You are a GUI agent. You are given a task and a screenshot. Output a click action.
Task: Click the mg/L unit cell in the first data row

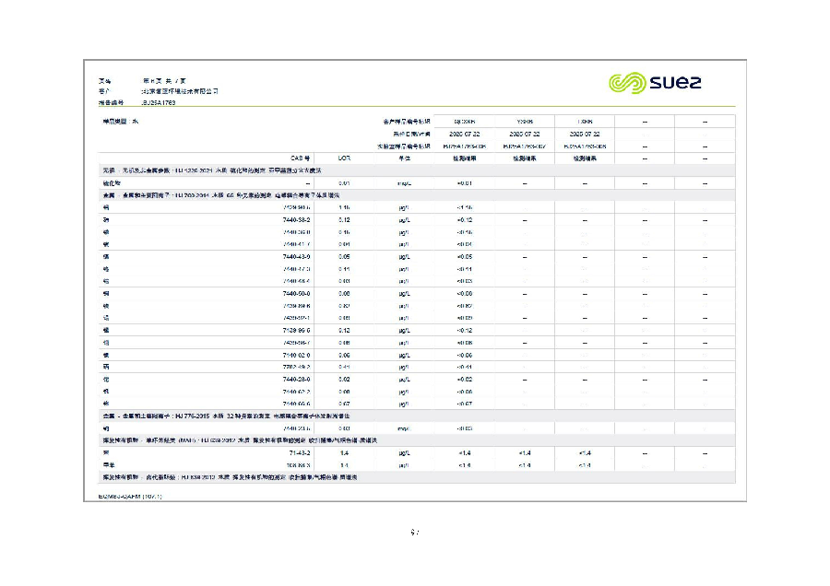[405, 183]
